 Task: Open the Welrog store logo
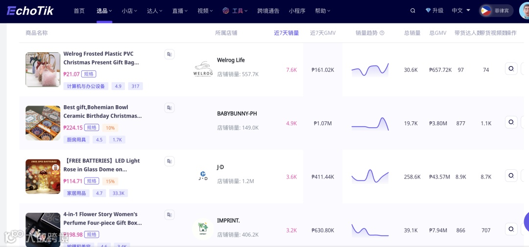click(203, 69)
